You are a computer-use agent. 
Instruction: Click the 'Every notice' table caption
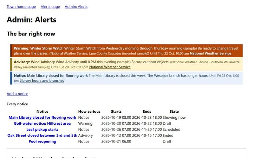[x=17, y=104]
